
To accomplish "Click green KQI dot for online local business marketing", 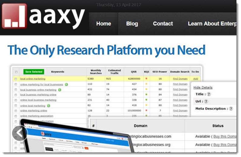I will click(146, 100).
